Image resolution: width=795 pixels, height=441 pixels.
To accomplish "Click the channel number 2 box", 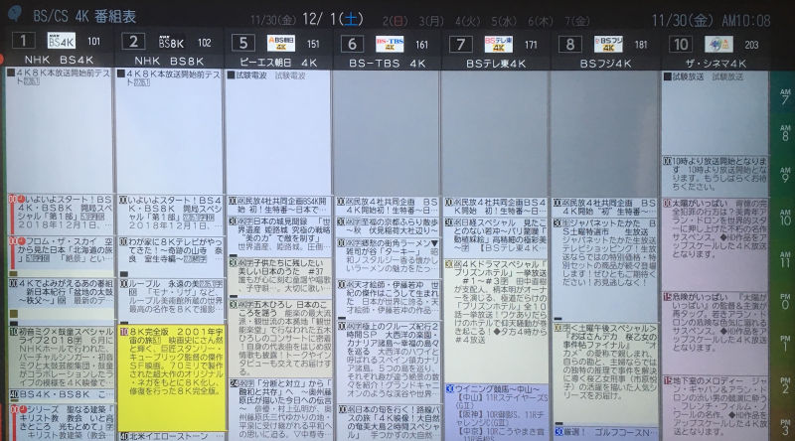I will pos(133,42).
